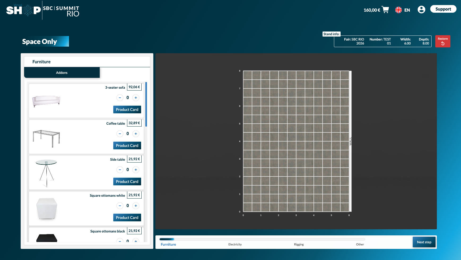Jump to the Rigging step
This screenshot has height=260, width=461.
tap(299, 244)
